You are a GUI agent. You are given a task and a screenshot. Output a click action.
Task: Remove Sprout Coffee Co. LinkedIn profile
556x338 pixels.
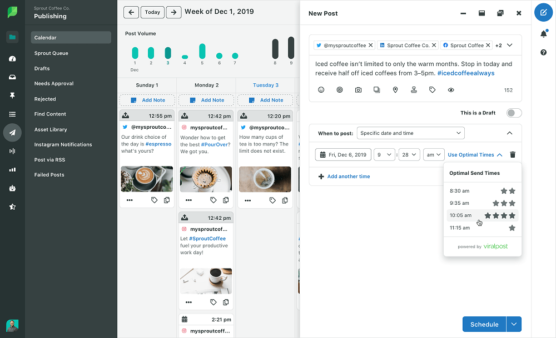click(434, 45)
